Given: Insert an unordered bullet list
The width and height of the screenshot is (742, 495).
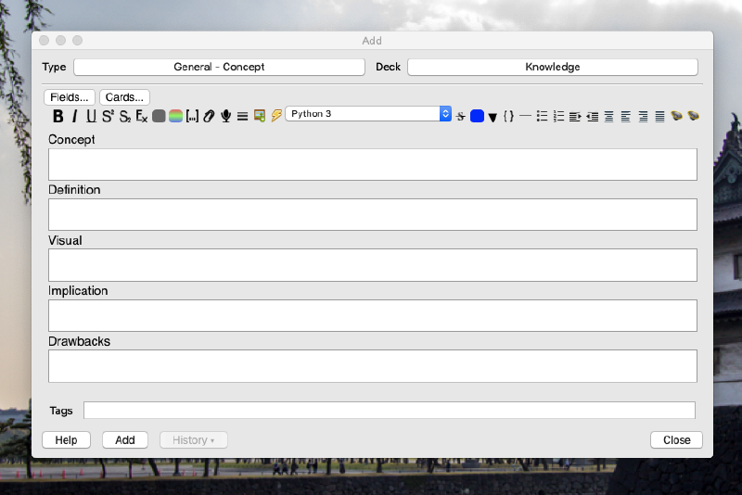Looking at the screenshot, I should [x=542, y=116].
